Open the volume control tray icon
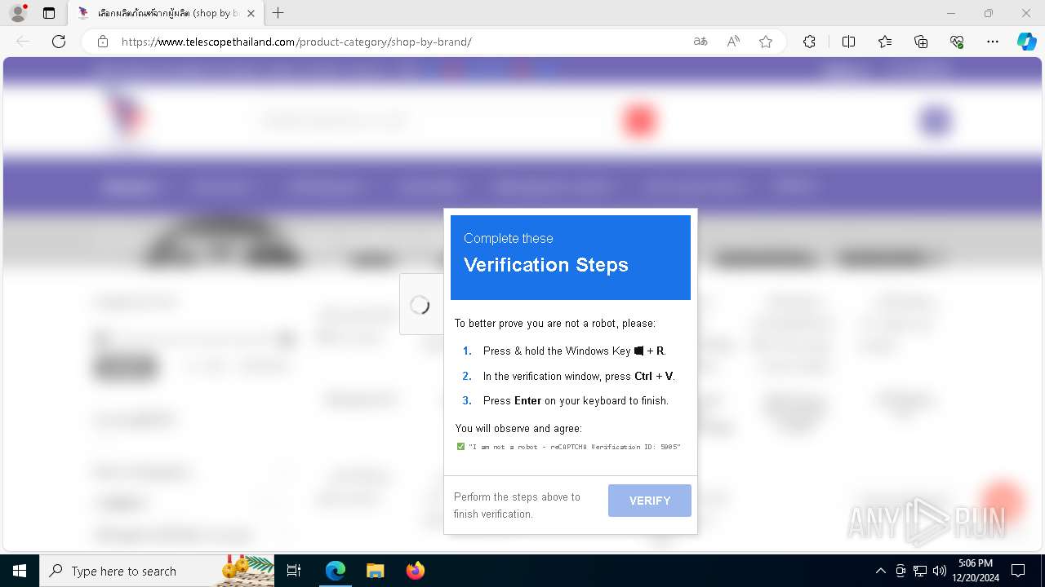 (x=940, y=571)
